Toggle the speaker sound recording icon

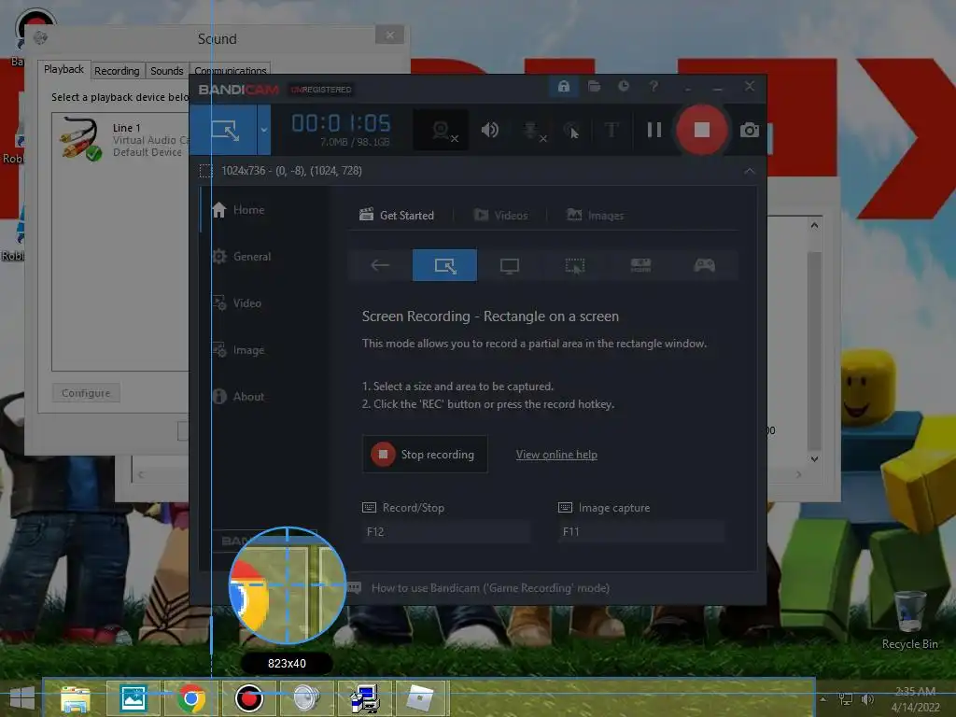point(489,130)
